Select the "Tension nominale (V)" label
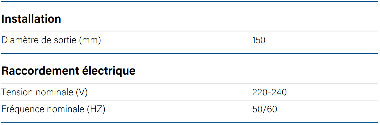Image resolution: width=380 pixels, height=125 pixels. pyautogui.click(x=45, y=92)
